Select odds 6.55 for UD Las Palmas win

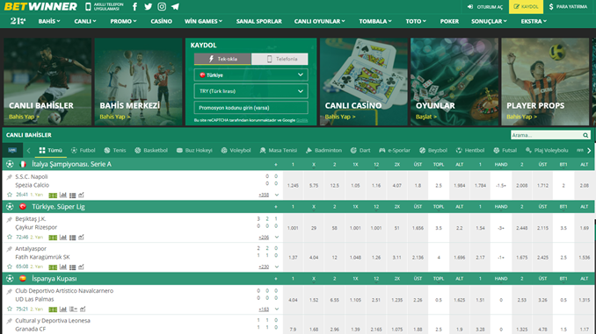pyautogui.click(x=335, y=300)
